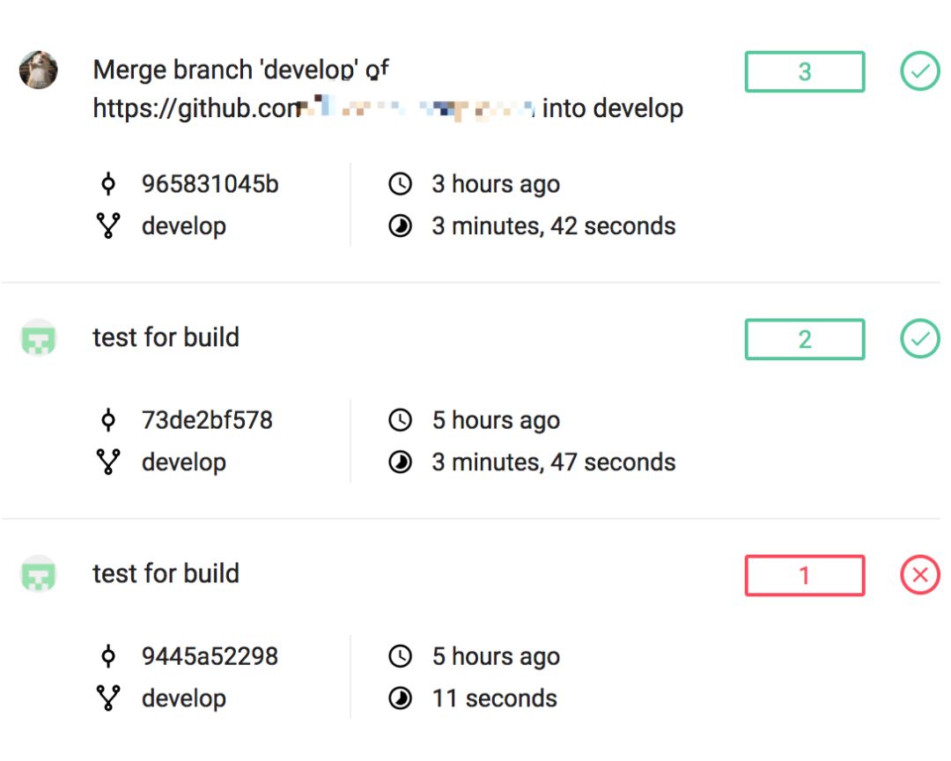Click the commit icon beside hash 9445a52298
This screenshot has width=951, height=761.
[108, 656]
